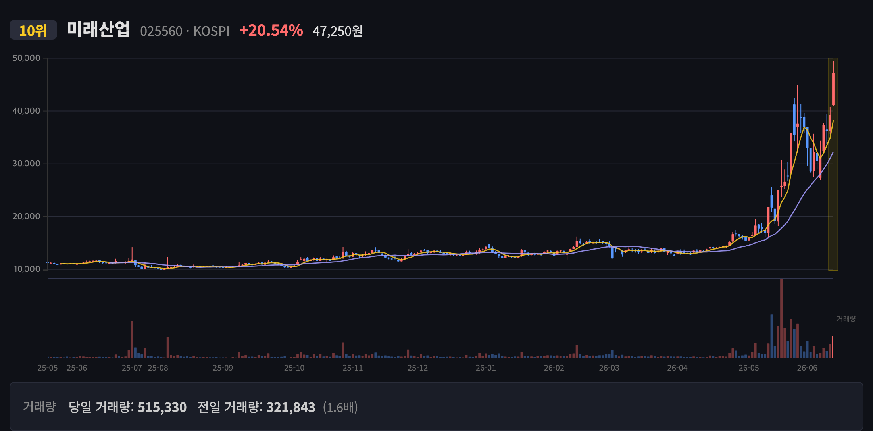The height and width of the screenshot is (431, 873).
Task: Click the 10,000 y-axis label
Action: [27, 269]
